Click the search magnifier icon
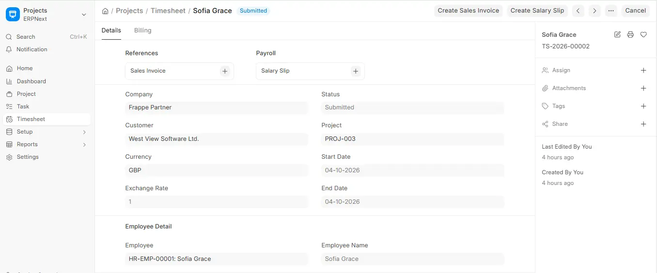Viewport: 657px width, 273px height. pyautogui.click(x=9, y=37)
